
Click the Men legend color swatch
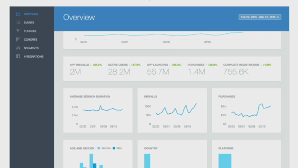click(114, 148)
